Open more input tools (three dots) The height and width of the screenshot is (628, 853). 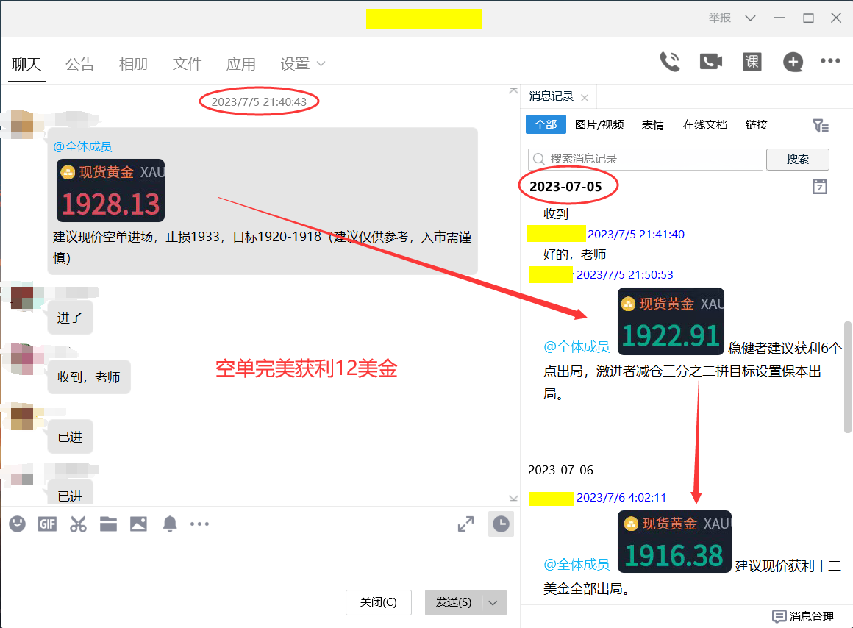click(200, 524)
